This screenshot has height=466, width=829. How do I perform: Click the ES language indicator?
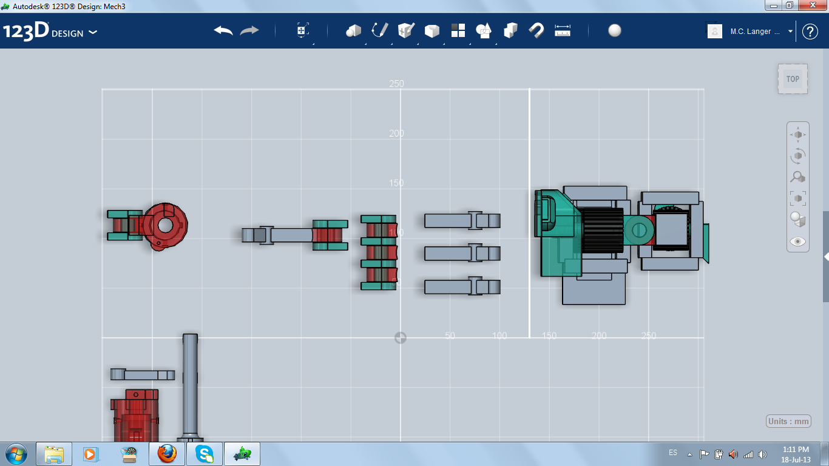coord(673,453)
